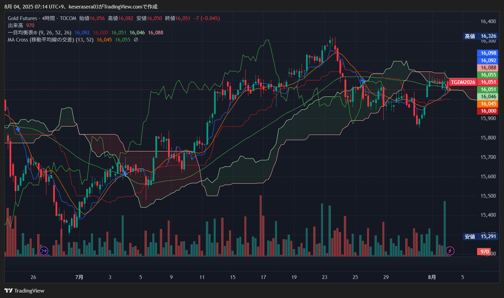This screenshot has width=504, height=298.
Task: Click the 15,900 price scale label
Action: [488, 118]
